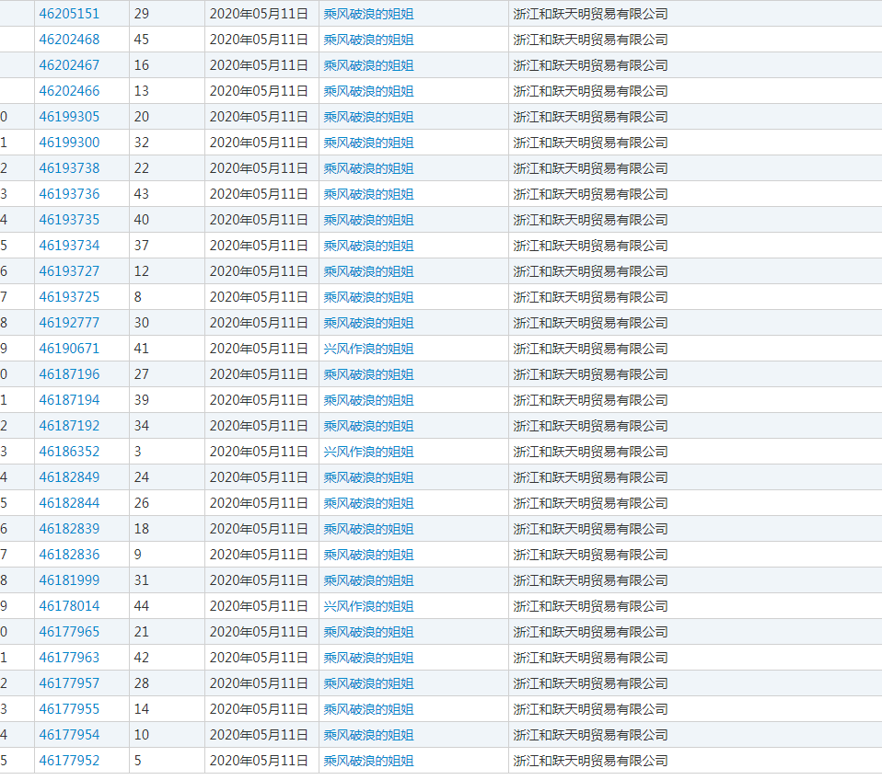Image resolution: width=882 pixels, height=780 pixels.
Task: Open 兴风作浪的姐姐 link in row 46186352
Action: (368, 452)
